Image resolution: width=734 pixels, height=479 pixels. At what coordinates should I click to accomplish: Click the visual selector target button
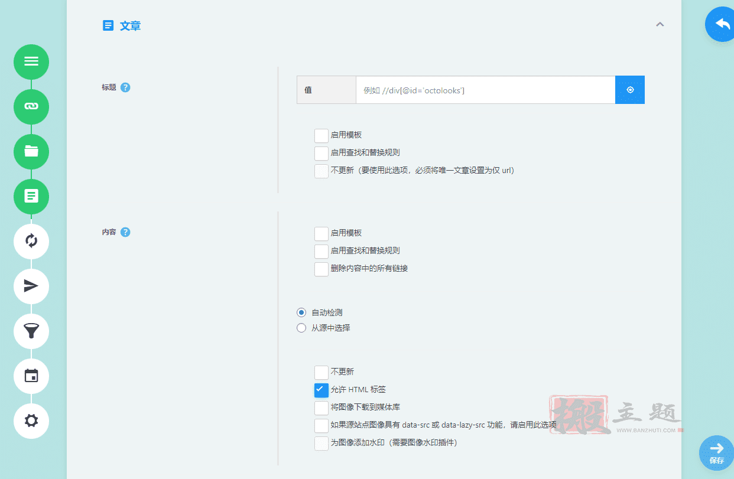630,90
